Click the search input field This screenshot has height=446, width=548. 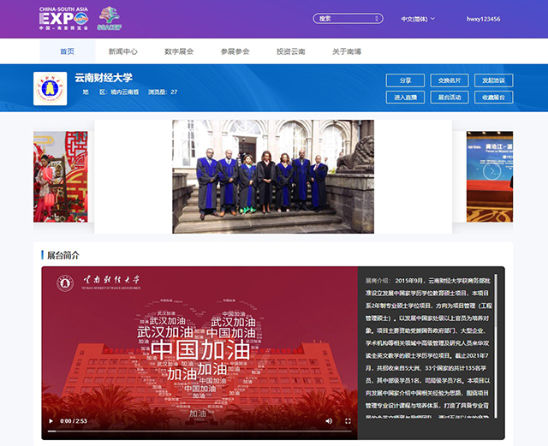point(342,18)
